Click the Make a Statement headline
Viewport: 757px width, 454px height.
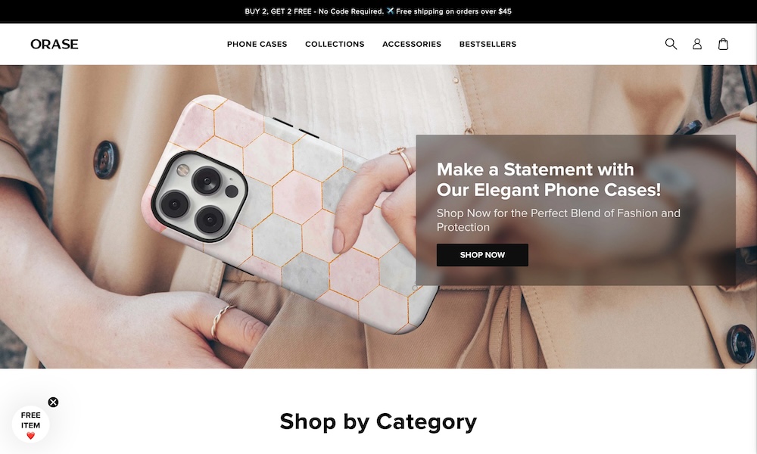[x=548, y=179]
